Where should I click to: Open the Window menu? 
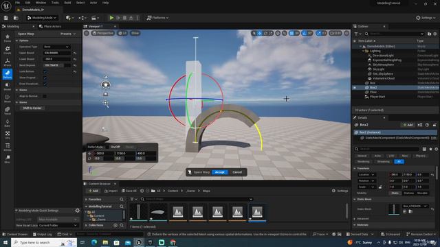[41, 3]
